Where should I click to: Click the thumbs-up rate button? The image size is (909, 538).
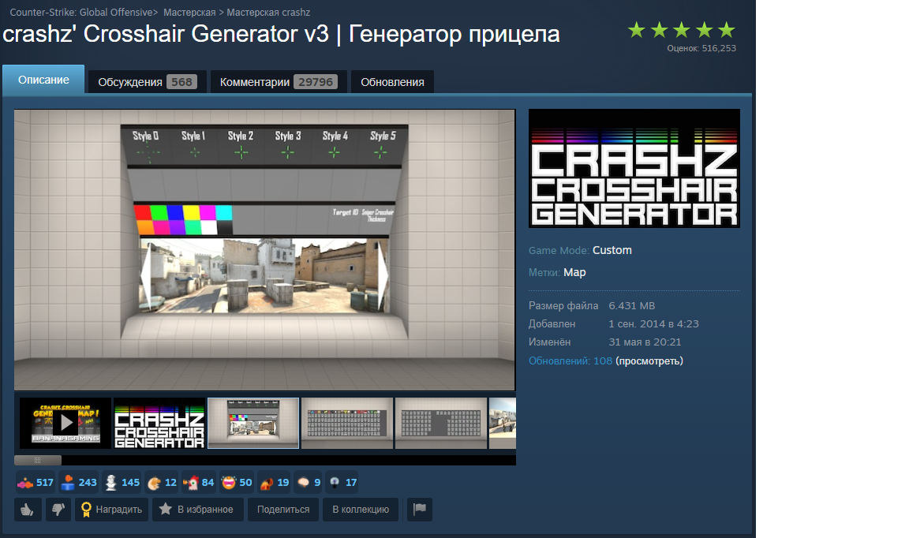click(28, 510)
